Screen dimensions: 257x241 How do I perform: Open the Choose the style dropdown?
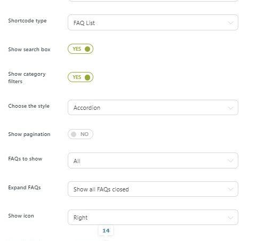point(153,108)
